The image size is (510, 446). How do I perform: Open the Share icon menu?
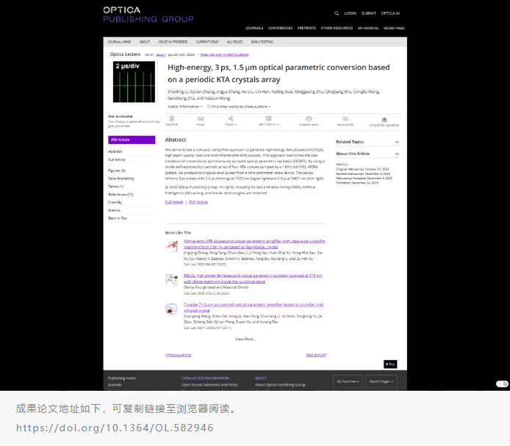click(x=230, y=118)
